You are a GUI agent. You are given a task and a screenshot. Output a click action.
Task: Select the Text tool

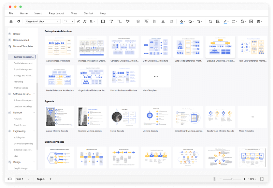tap(111, 21)
